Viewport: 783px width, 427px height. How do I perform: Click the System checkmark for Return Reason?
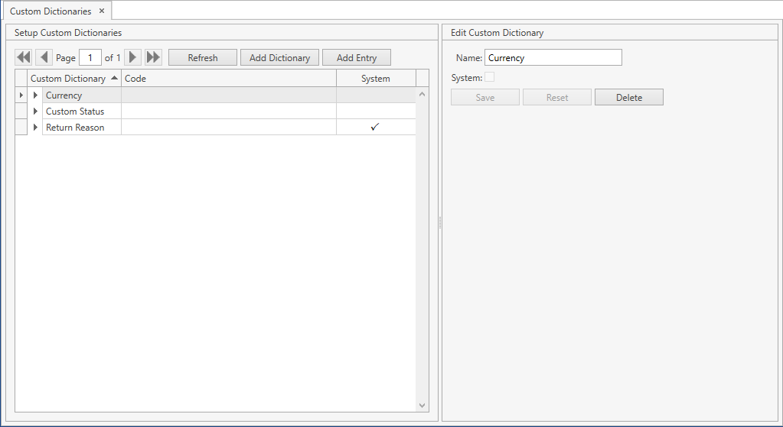tap(375, 127)
